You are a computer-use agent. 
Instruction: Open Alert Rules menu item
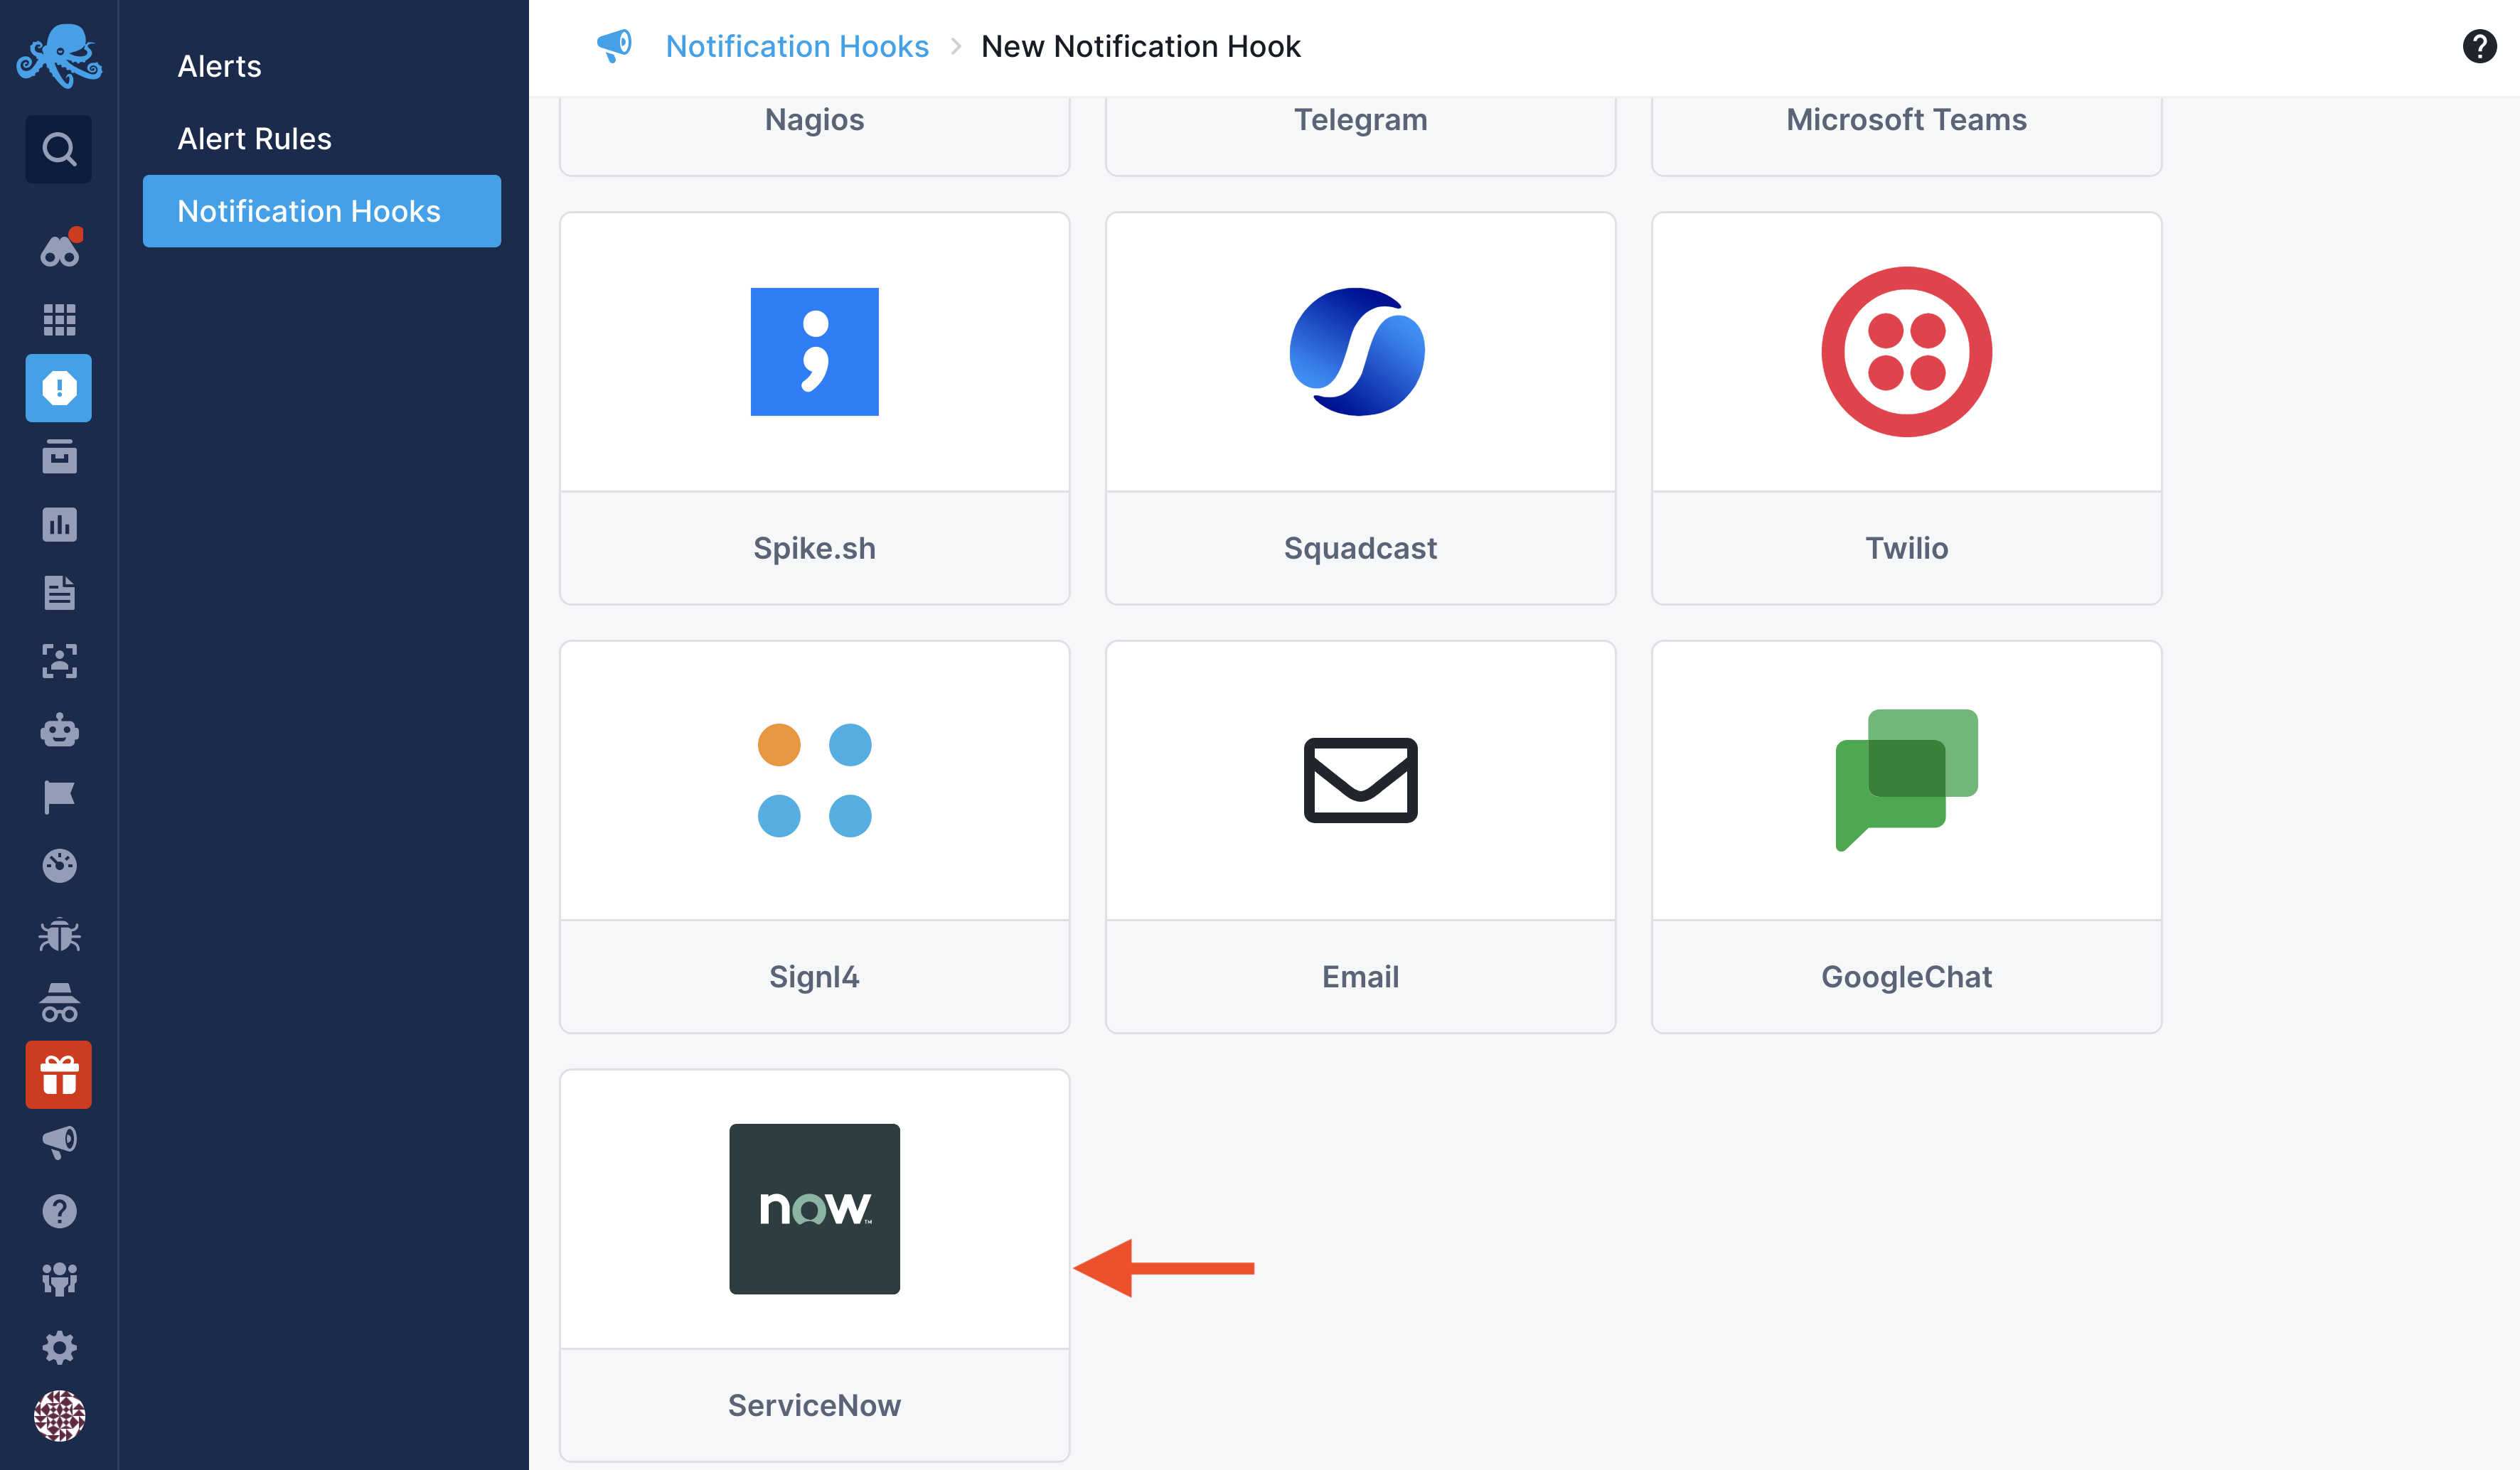point(254,138)
